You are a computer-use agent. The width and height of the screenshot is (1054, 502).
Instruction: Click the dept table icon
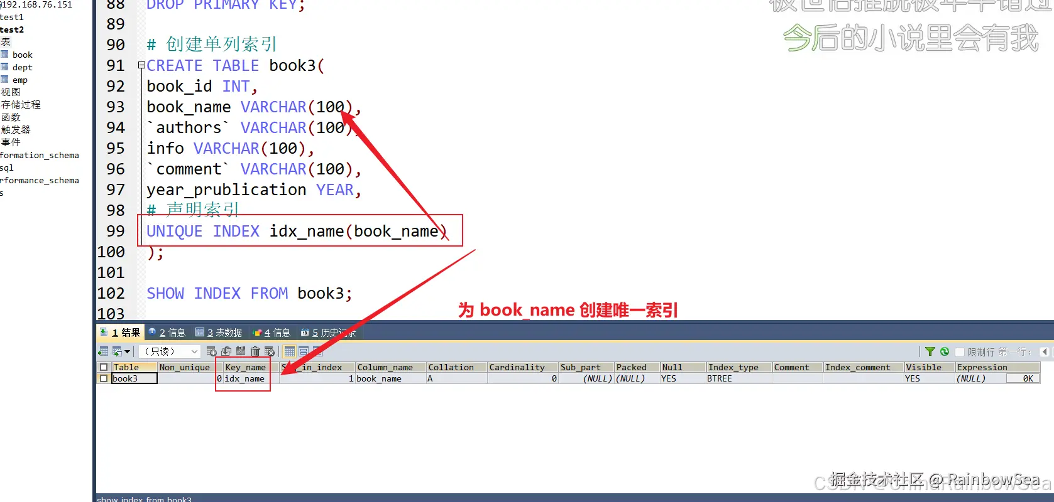pos(4,67)
